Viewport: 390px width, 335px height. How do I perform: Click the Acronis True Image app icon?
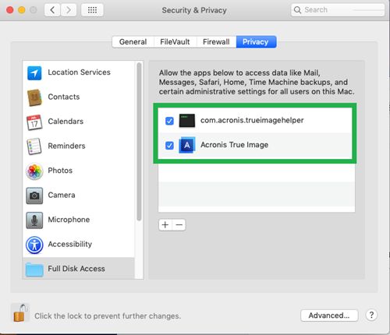point(187,145)
